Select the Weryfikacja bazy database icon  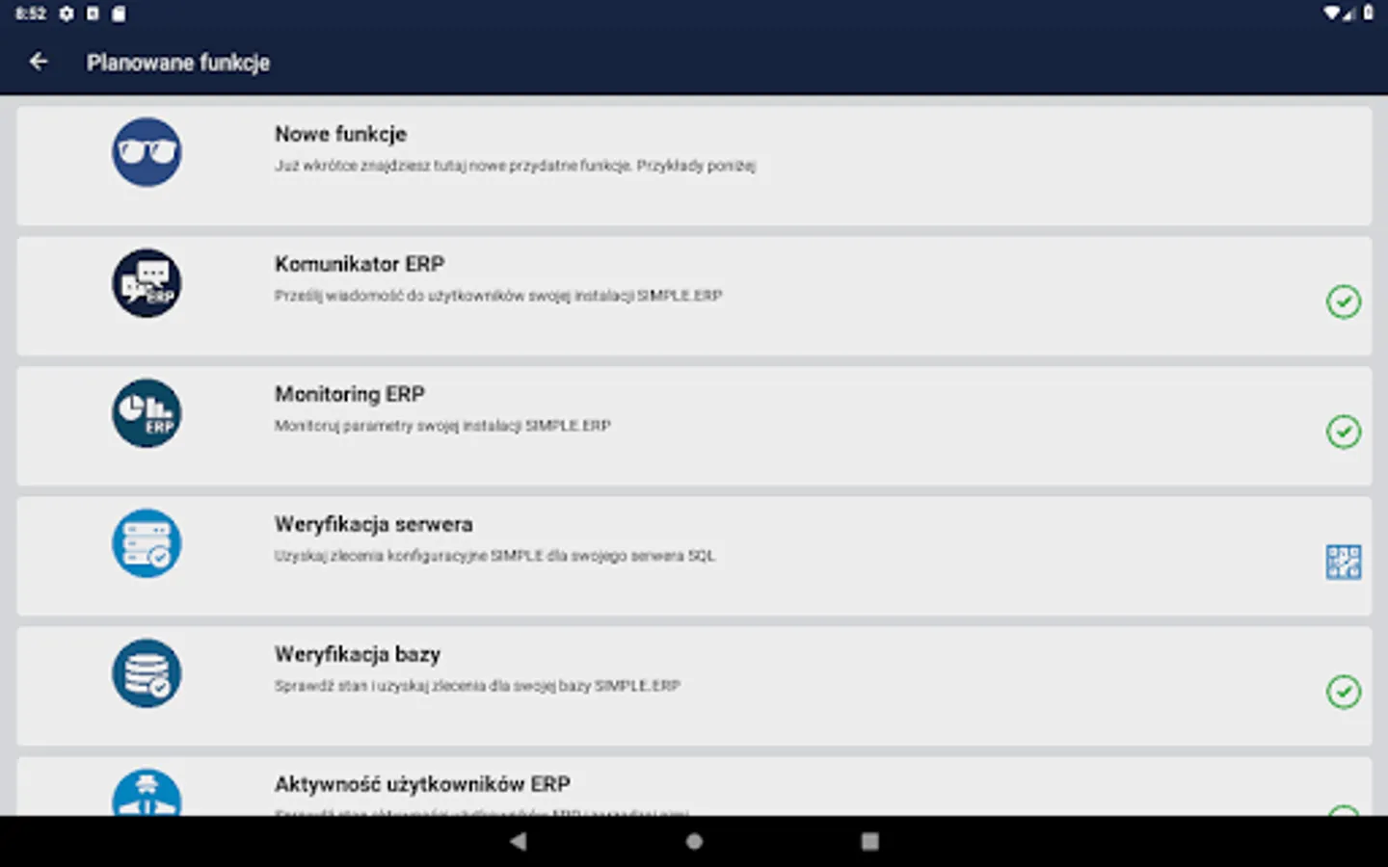pos(147,673)
